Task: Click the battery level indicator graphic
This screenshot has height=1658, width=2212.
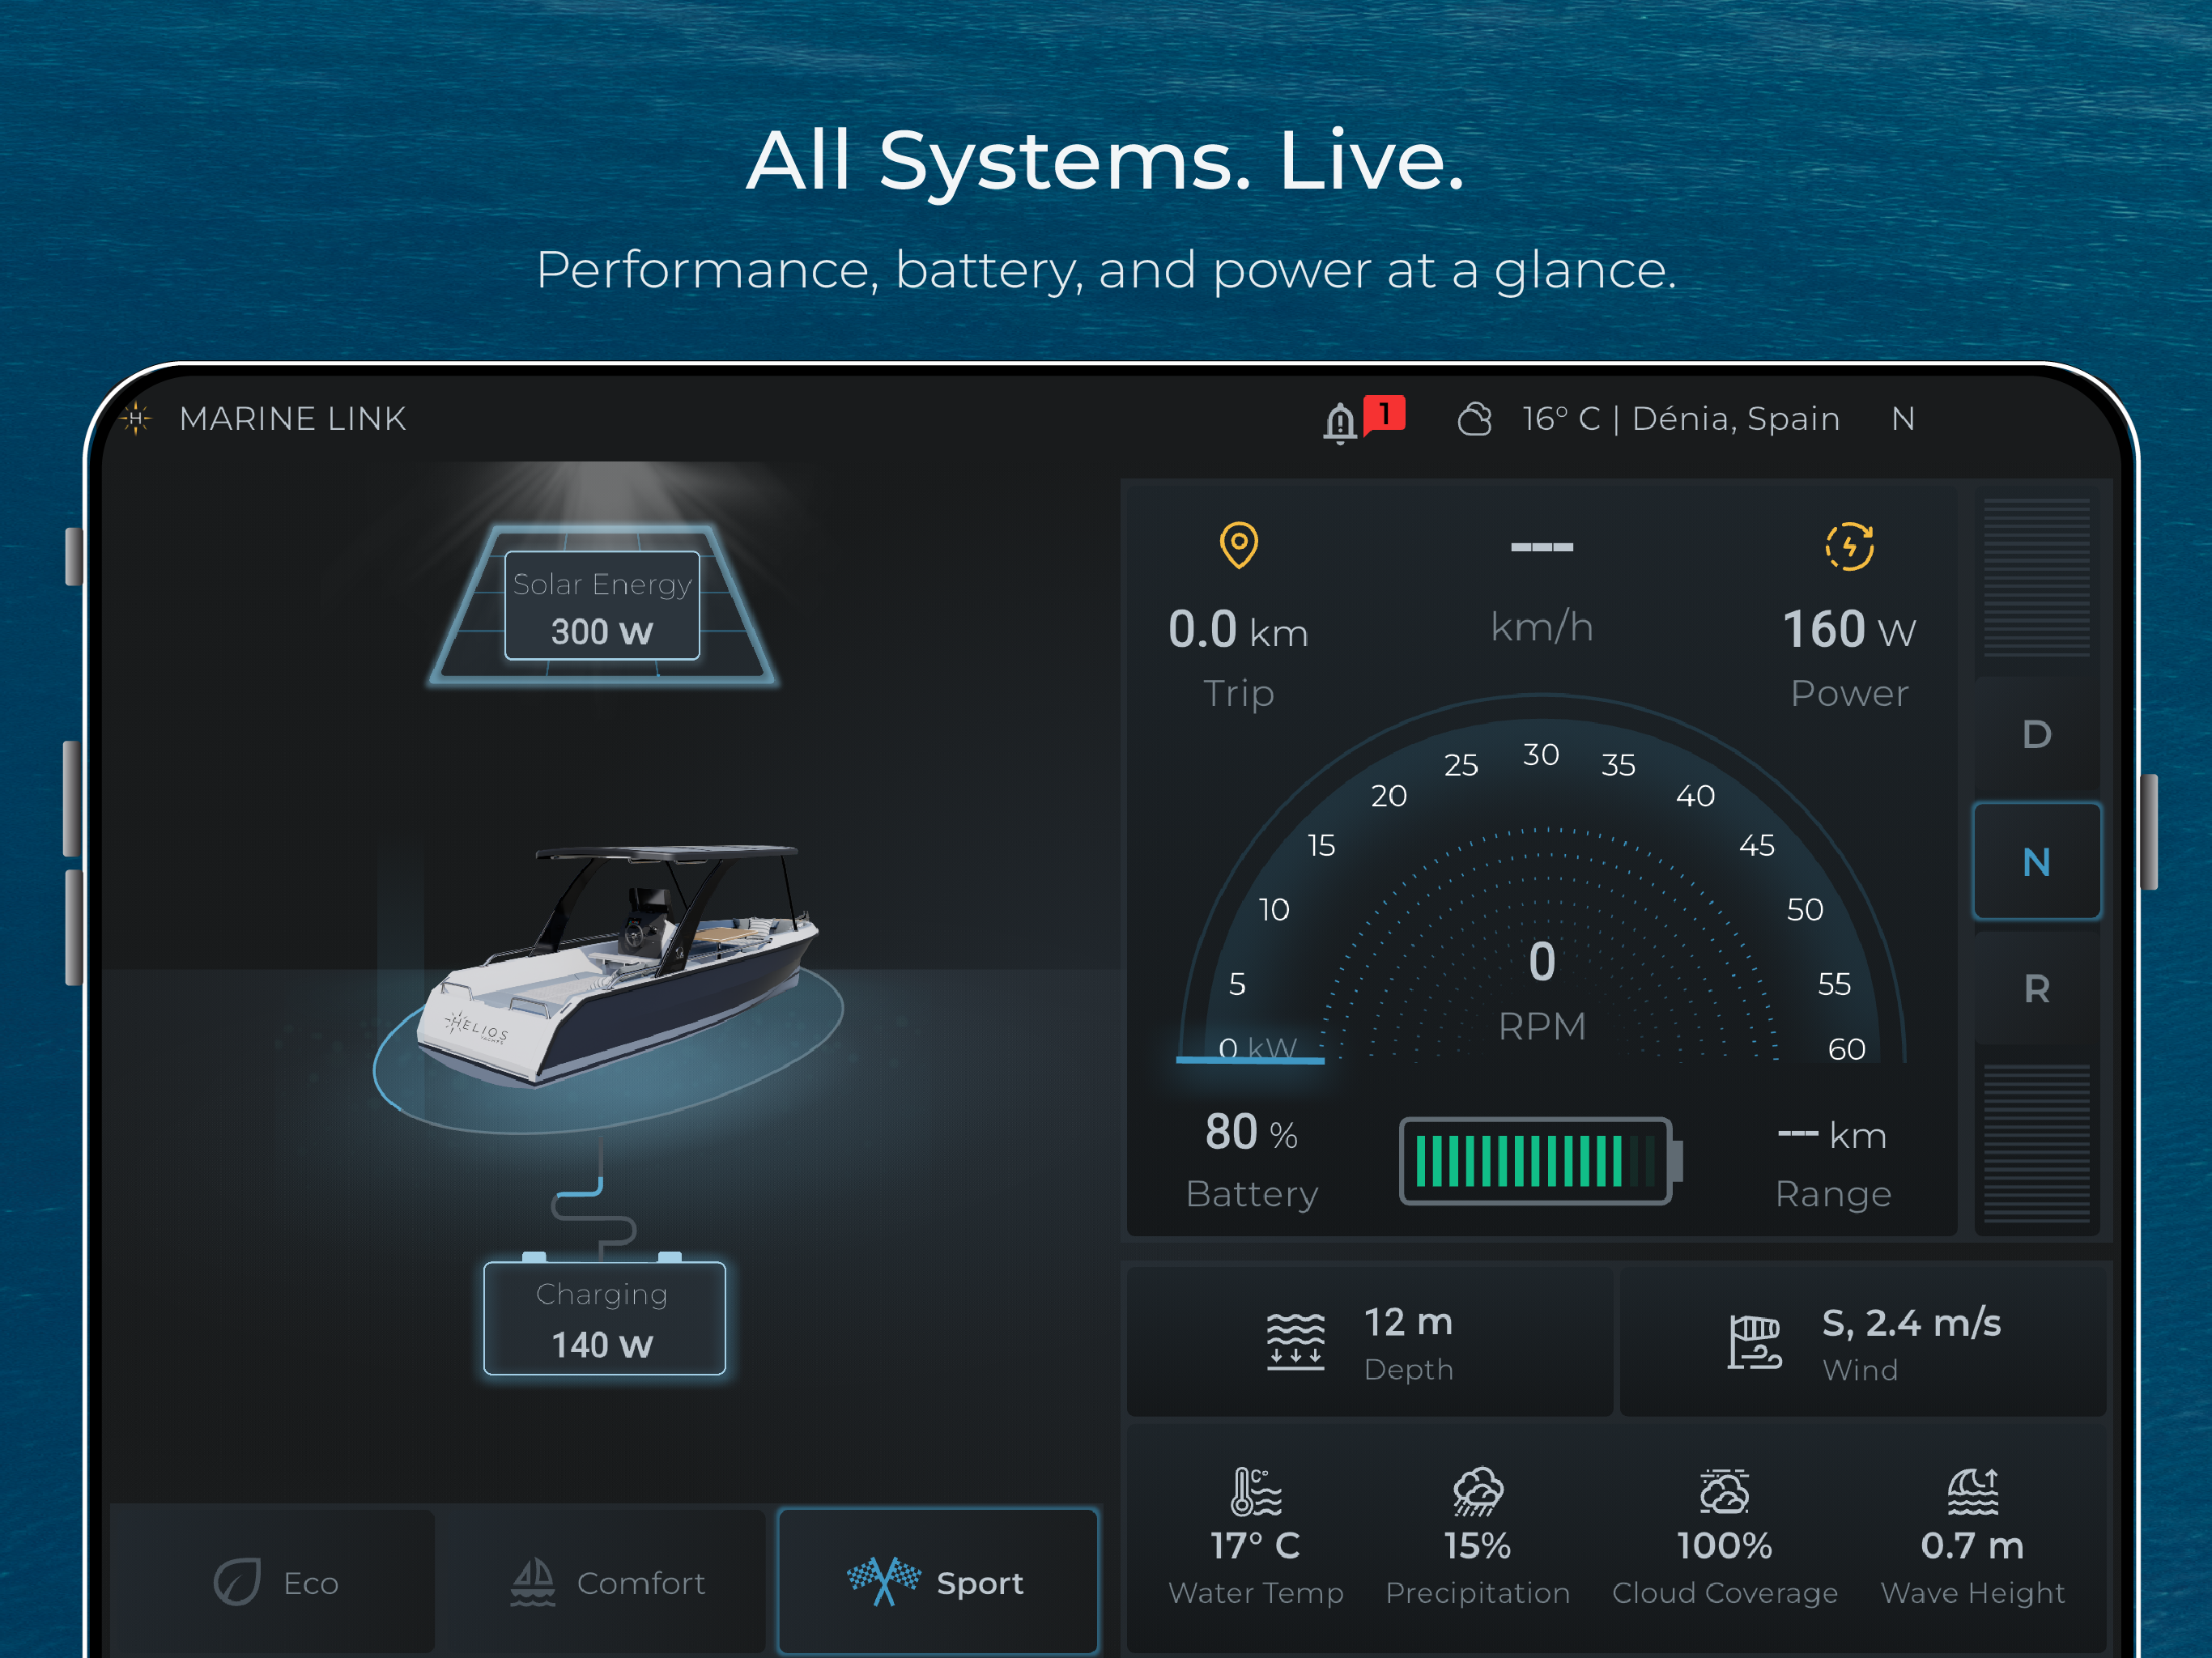Action: coord(1540,1161)
